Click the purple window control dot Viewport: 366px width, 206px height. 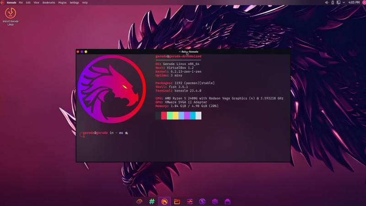point(82,52)
